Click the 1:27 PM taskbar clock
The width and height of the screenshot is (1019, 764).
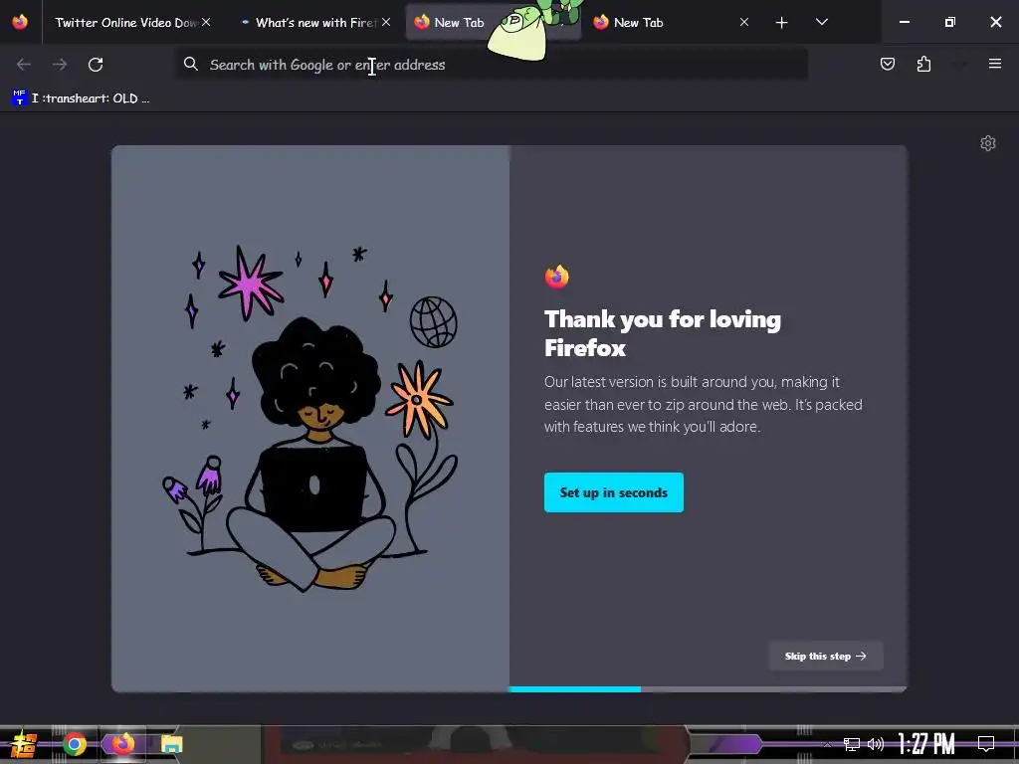[x=926, y=744]
